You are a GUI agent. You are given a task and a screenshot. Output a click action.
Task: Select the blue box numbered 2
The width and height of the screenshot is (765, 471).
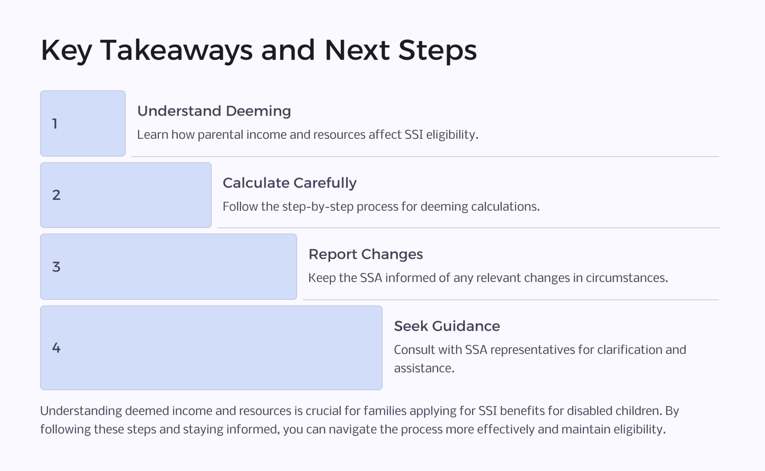[x=126, y=195]
